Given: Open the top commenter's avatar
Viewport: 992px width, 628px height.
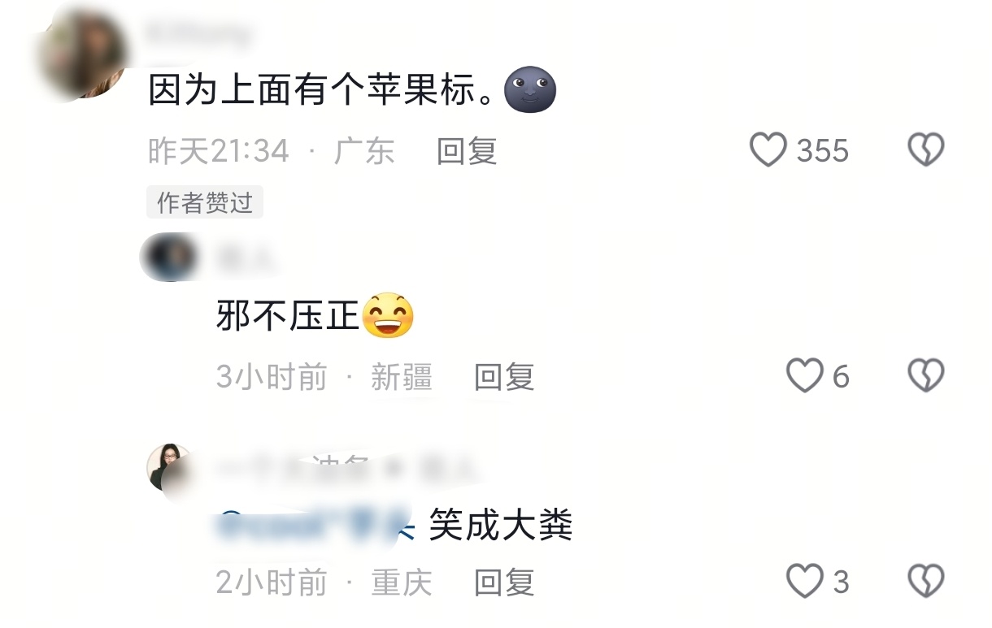Looking at the screenshot, I should [x=81, y=54].
